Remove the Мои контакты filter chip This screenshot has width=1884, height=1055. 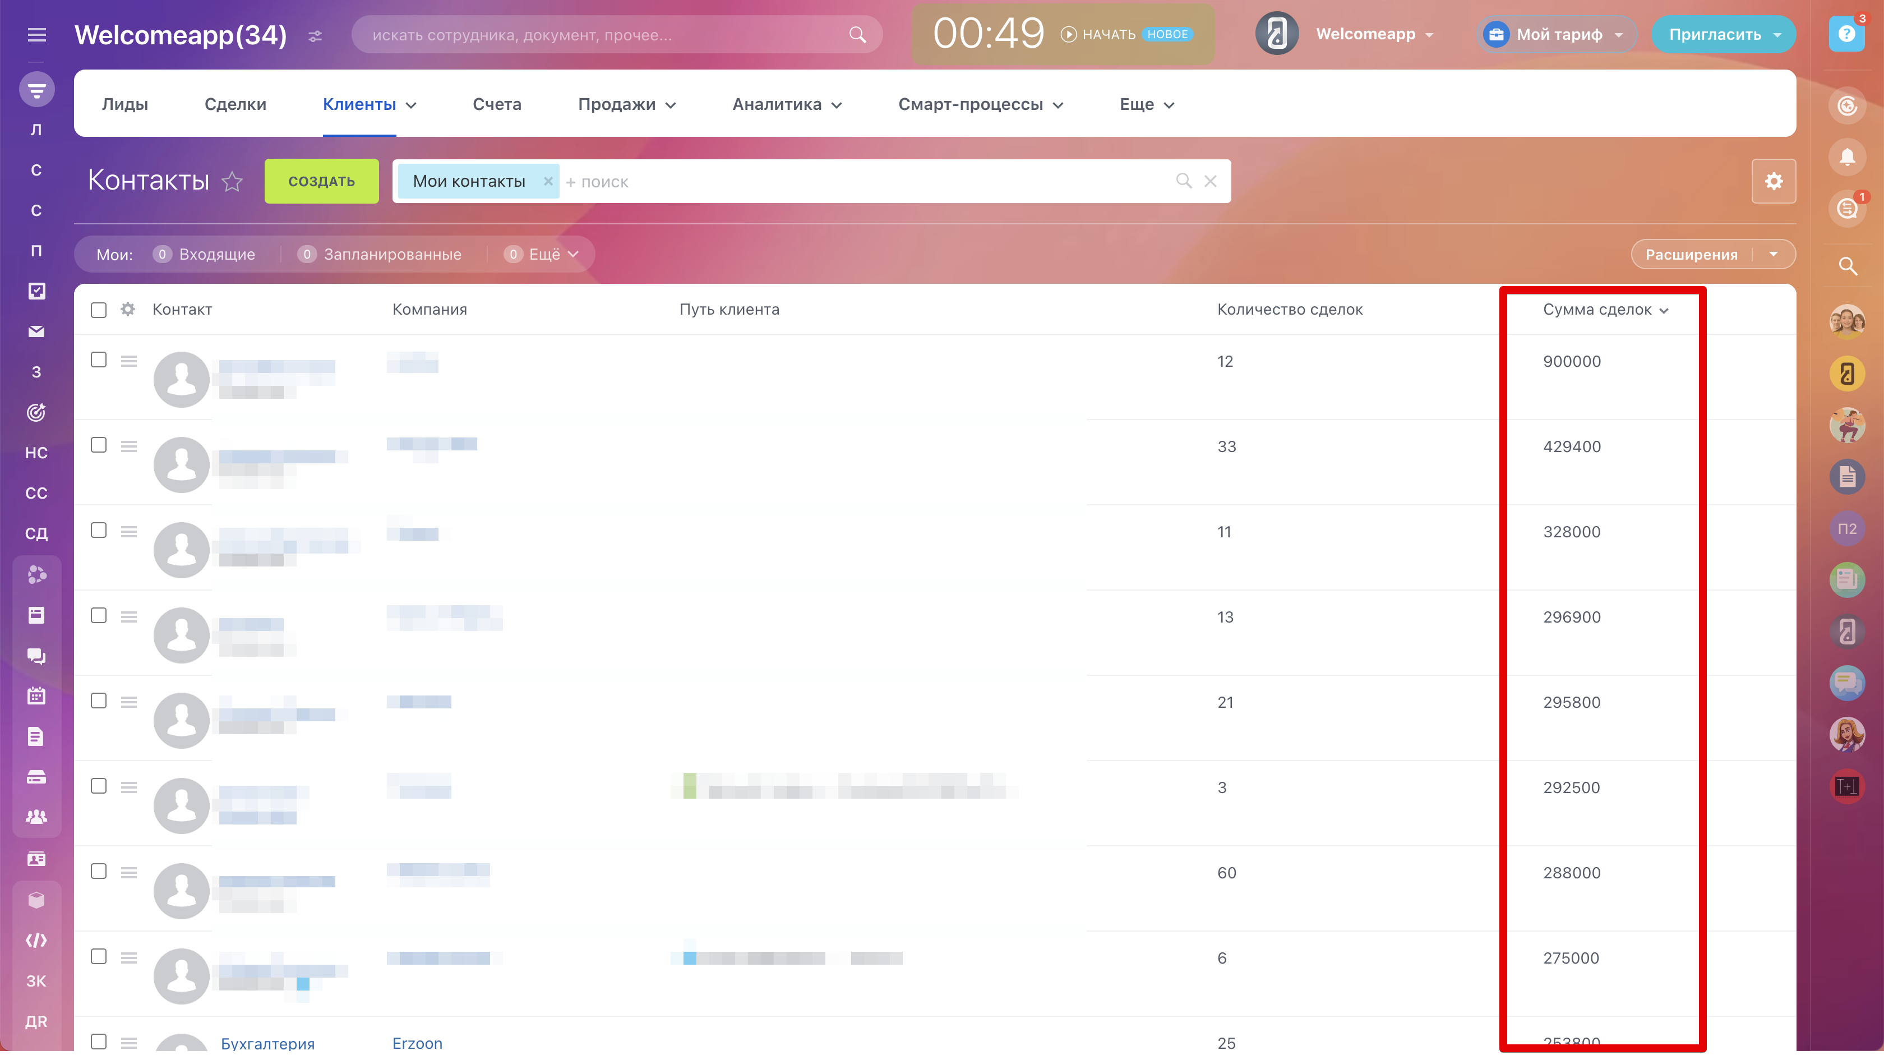click(x=548, y=181)
